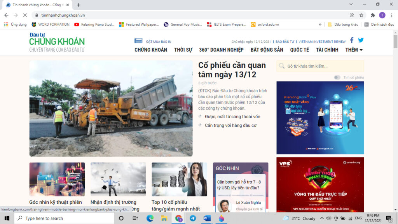Image resolution: width=398 pixels, height=224 pixels.
Task: Open Được, mất từ sóng thoái vốn
Action: [x=232, y=117]
